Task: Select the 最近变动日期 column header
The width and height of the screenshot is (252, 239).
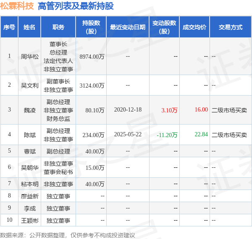Action: (128, 27)
